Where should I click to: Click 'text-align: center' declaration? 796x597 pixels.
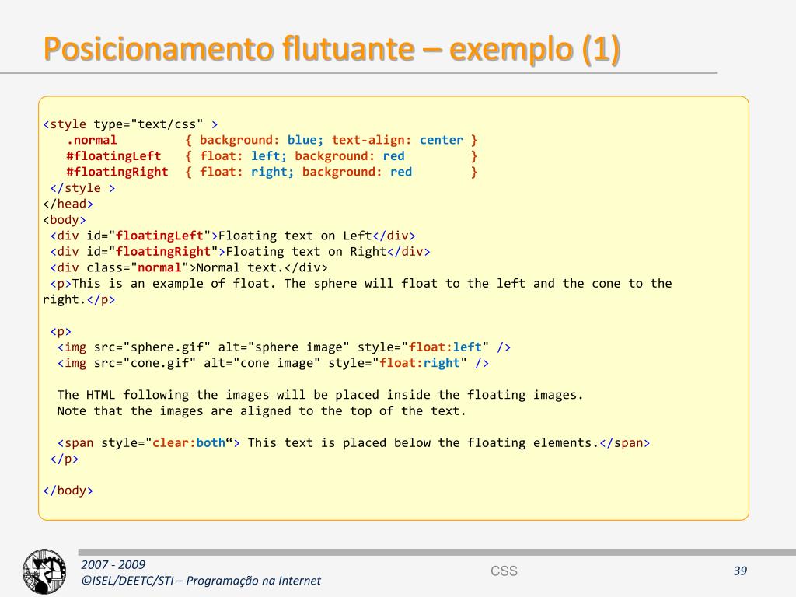point(397,140)
